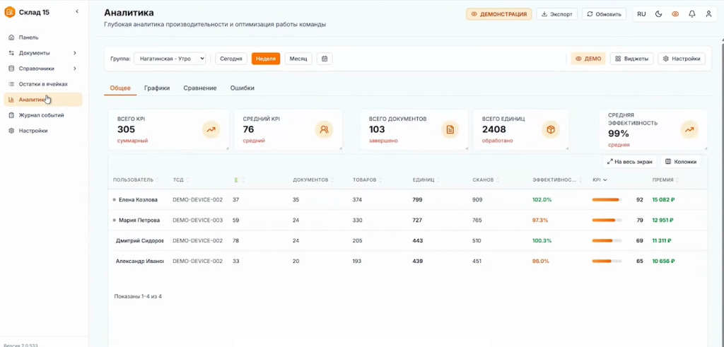
Task: Select the Месяц period filter
Action: tap(298, 59)
